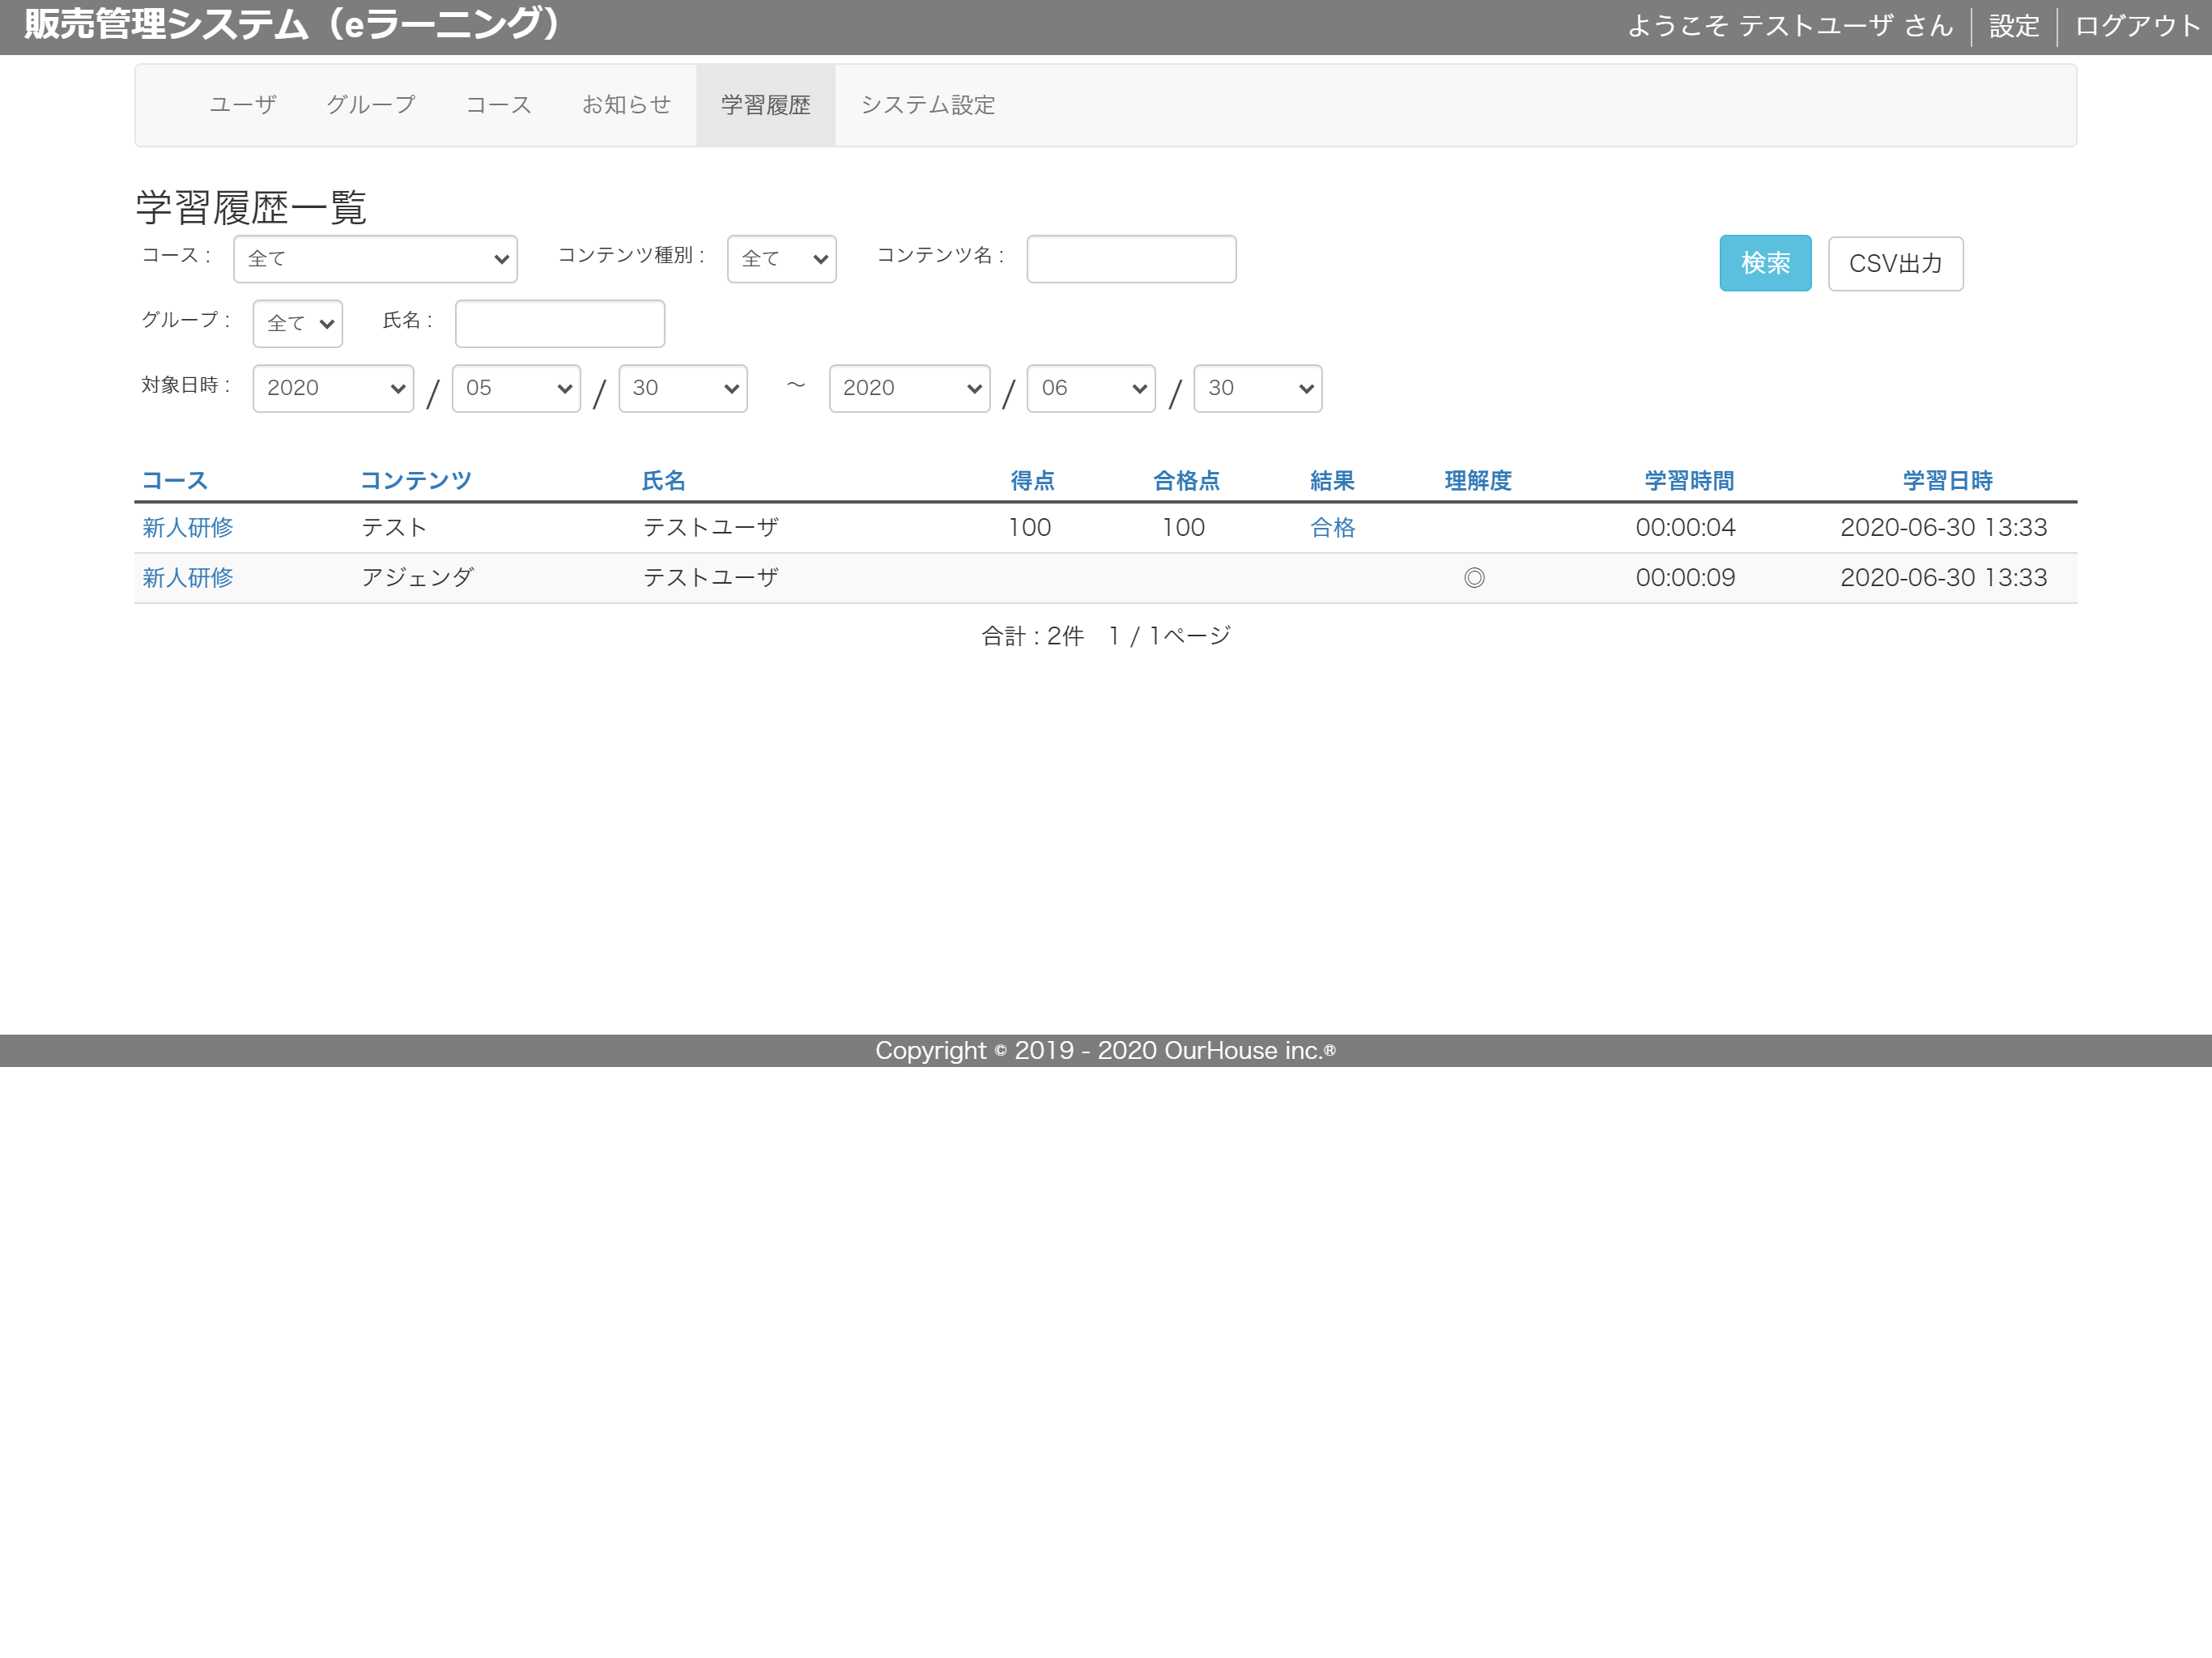Screen dimensions: 2212x1658
Task: Click 合格 result link in first row
Action: [x=1332, y=528]
